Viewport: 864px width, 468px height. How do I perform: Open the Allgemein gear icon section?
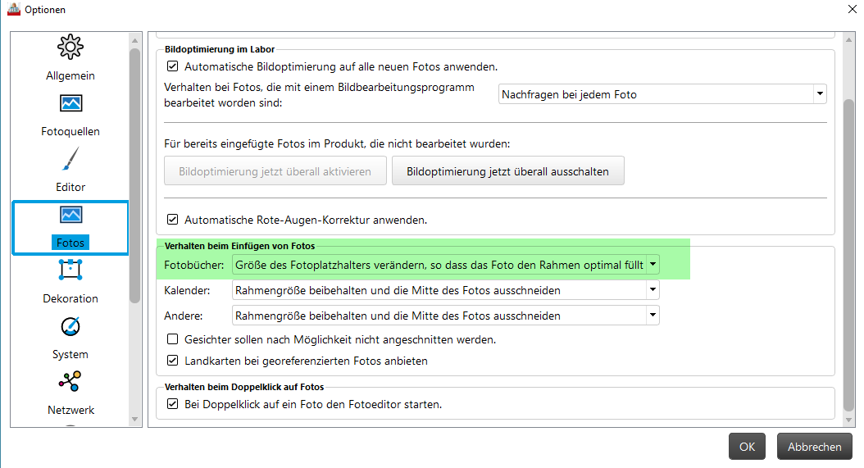click(x=70, y=47)
